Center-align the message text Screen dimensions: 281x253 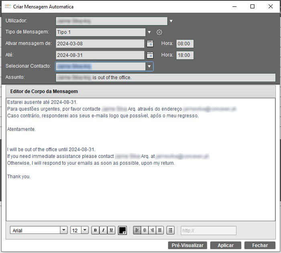[x=145, y=230]
